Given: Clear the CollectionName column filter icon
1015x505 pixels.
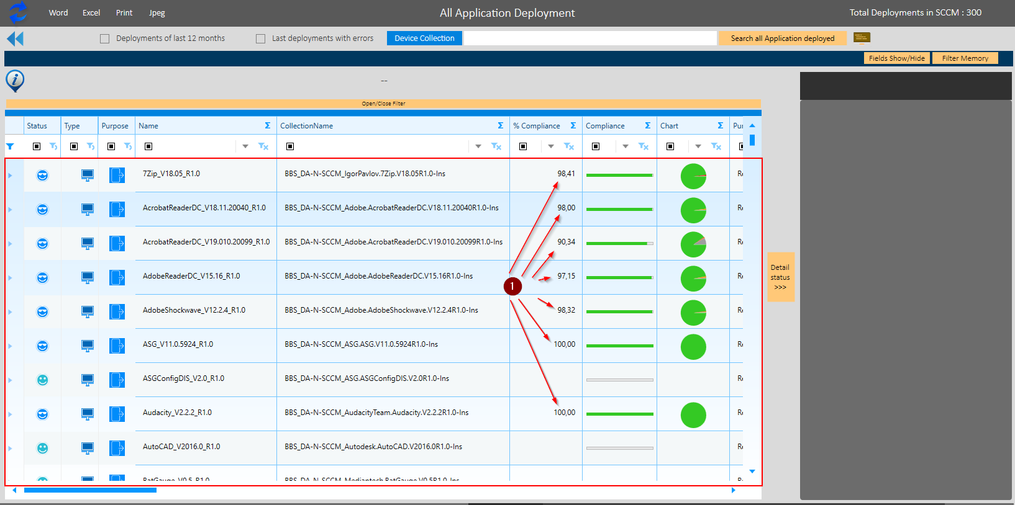Looking at the screenshot, I should (496, 146).
